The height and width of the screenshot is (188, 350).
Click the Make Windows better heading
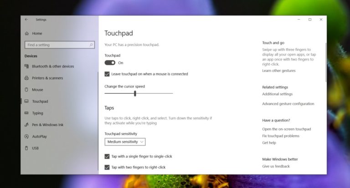(280, 159)
